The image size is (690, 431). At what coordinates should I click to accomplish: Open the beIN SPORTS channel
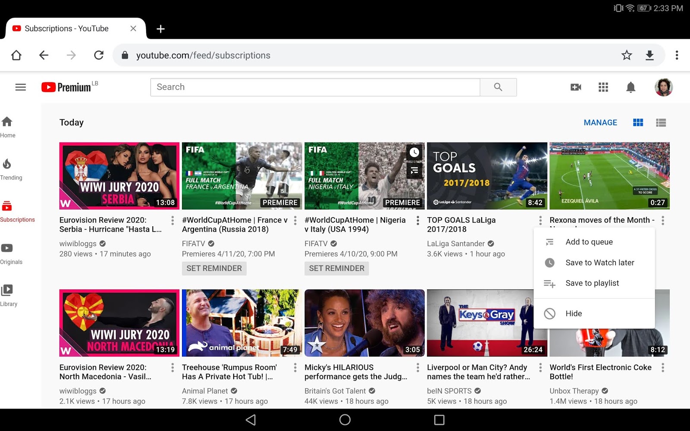449,391
